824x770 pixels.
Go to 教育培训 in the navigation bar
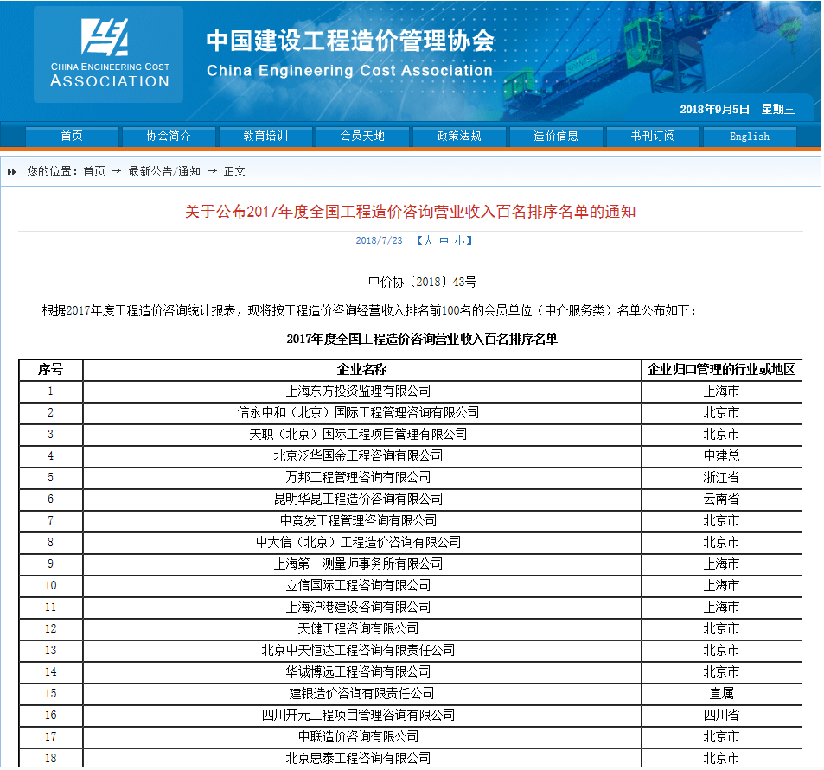pyautogui.click(x=265, y=136)
